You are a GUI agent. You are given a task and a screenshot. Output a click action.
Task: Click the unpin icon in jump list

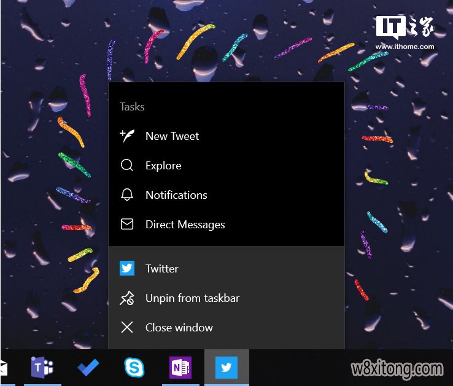127,298
